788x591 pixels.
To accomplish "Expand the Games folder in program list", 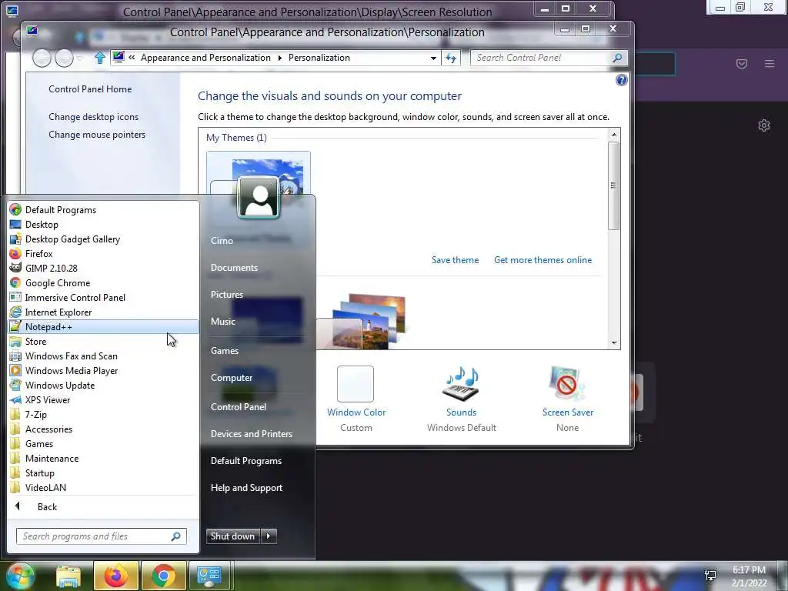I will pos(38,443).
